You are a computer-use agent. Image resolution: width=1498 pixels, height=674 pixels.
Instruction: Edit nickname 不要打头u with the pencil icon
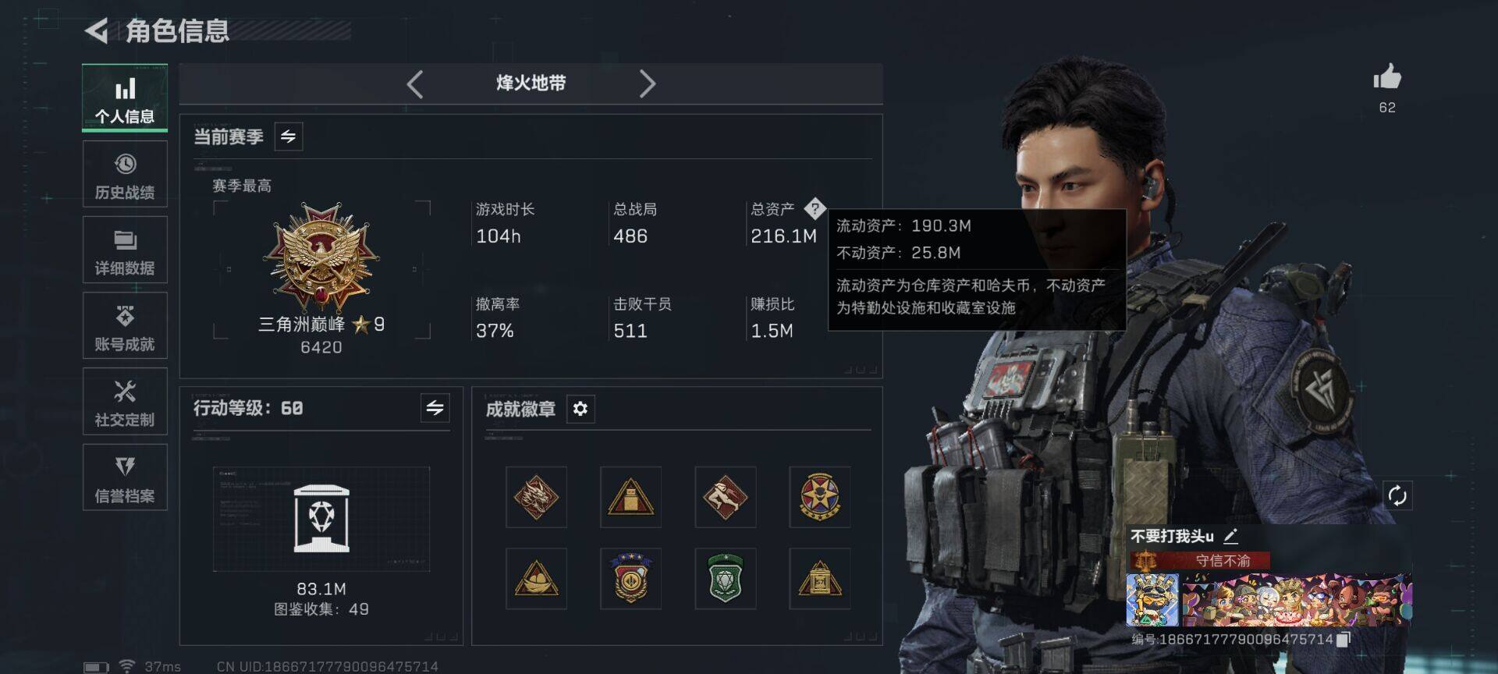pyautogui.click(x=1231, y=536)
